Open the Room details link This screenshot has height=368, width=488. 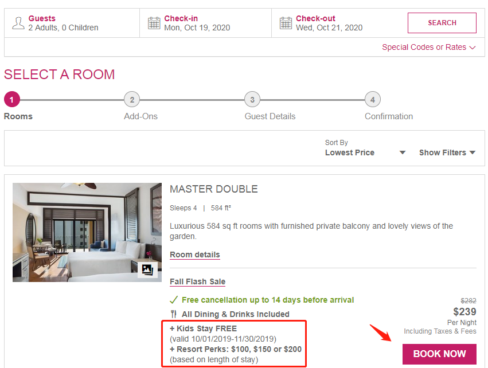point(194,255)
